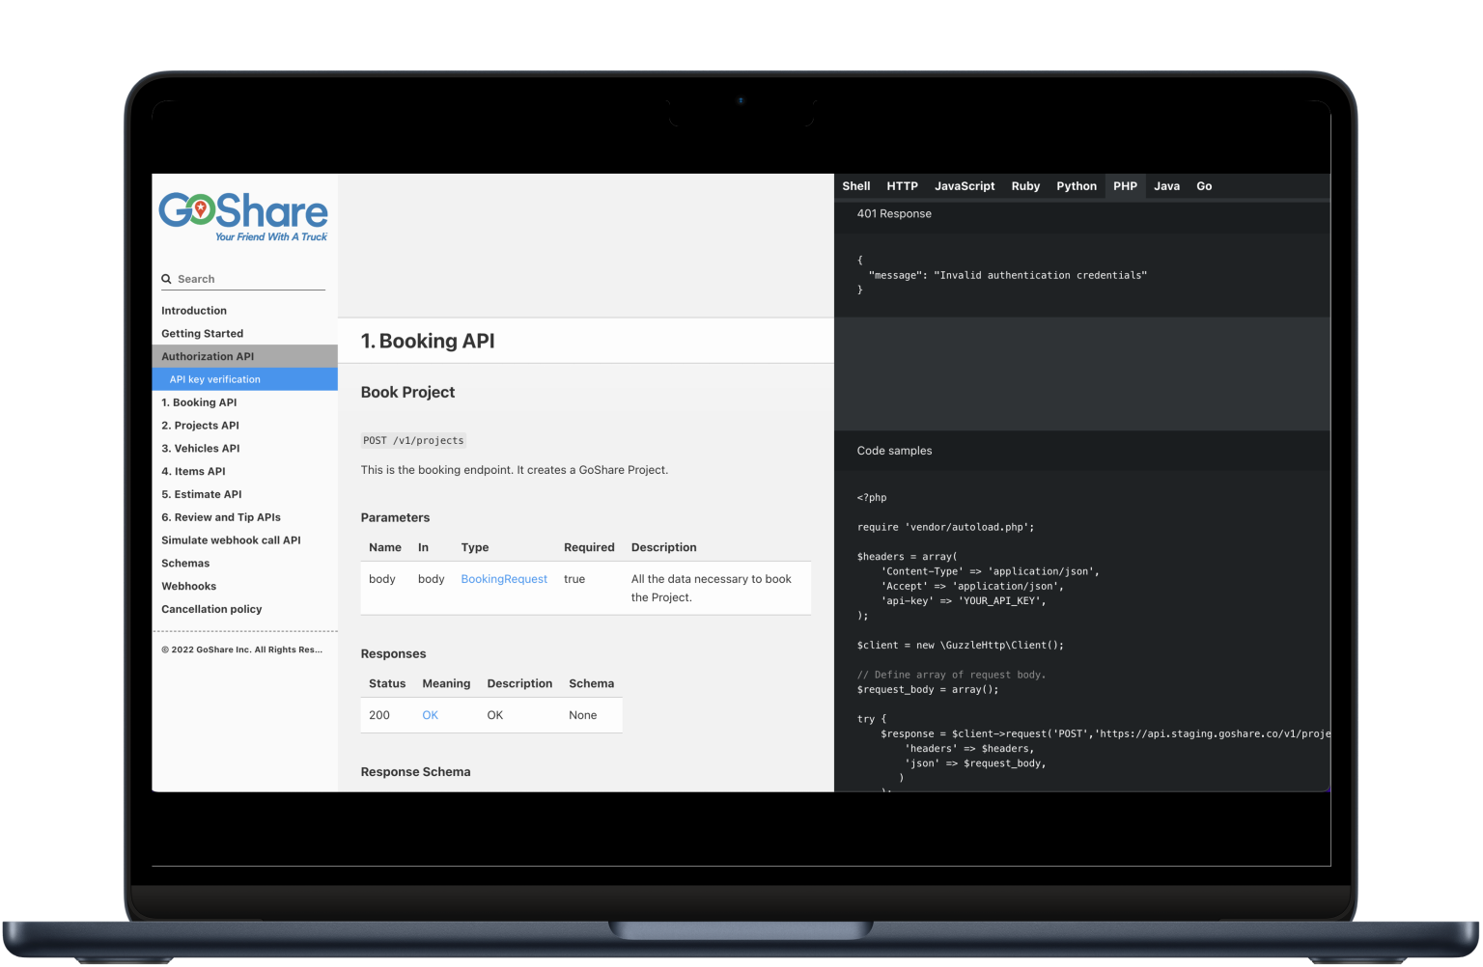Switch to the Ruby code tab
Viewport: 1483px width, 967px height.
coord(1025,186)
